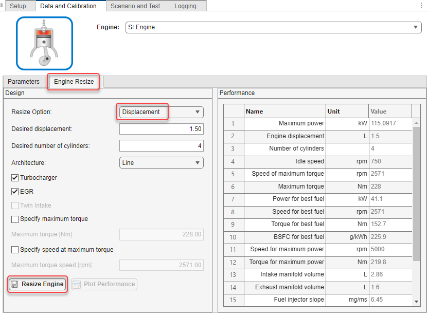Image resolution: width=428 pixels, height=316 pixels.
Task: Select the Exhaust manifold volume cell
Action: point(285,287)
